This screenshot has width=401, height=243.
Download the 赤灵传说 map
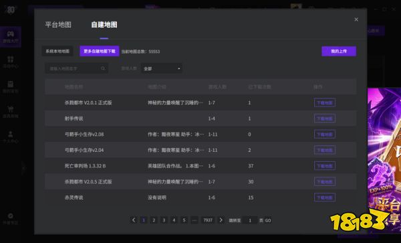point(325,197)
